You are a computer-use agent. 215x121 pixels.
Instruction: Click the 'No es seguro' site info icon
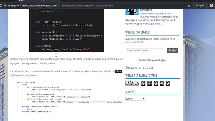click(1, 6)
